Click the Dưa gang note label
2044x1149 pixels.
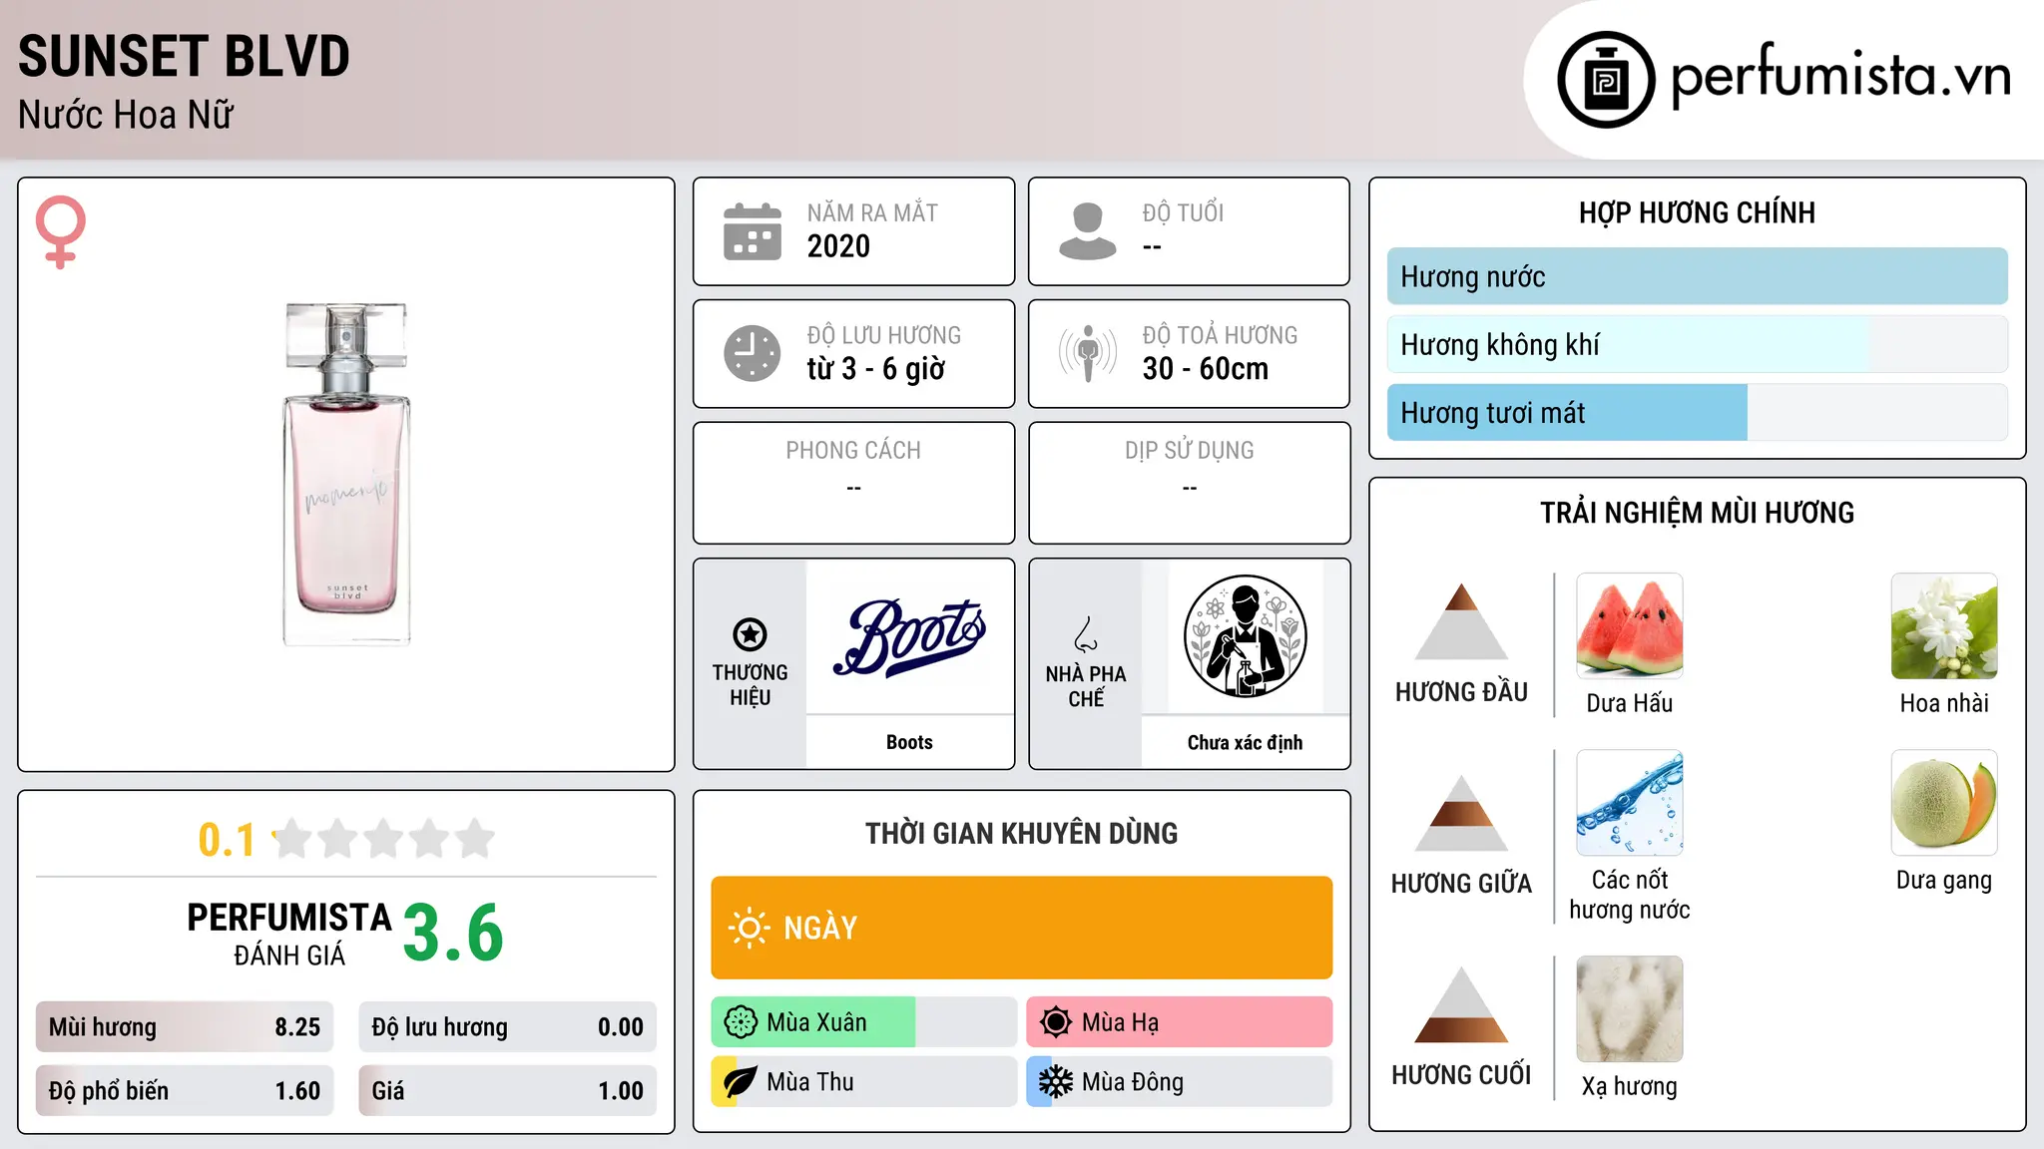pos(1944,881)
